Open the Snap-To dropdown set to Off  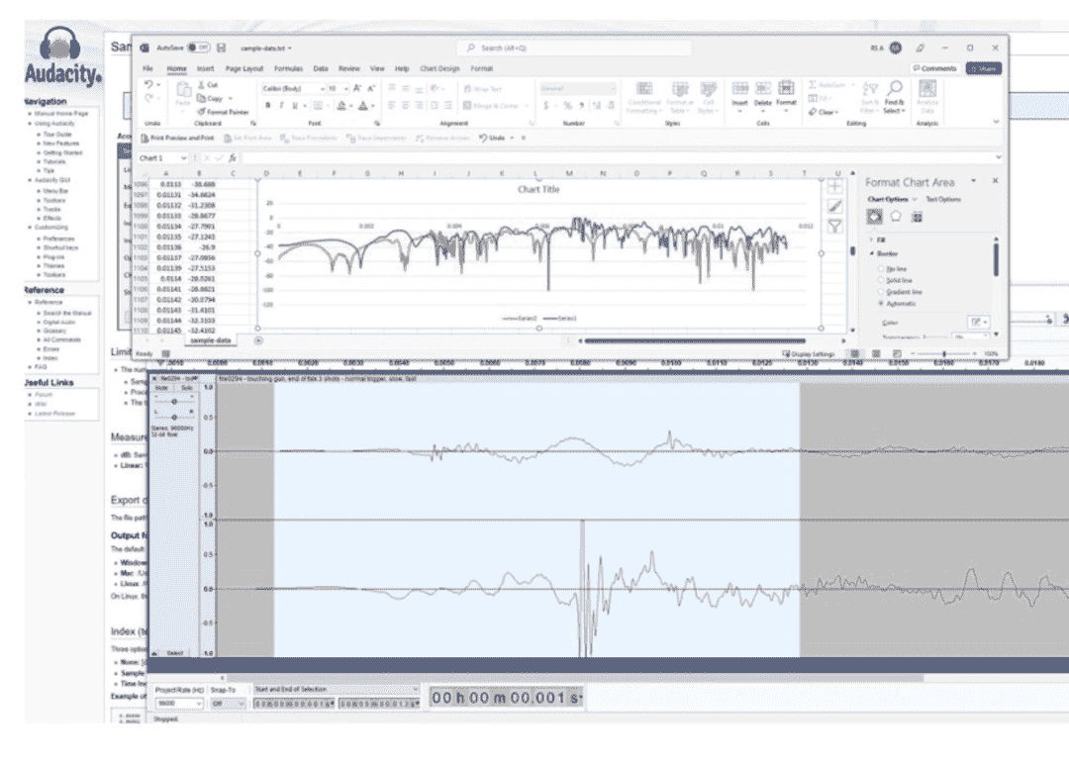(229, 702)
